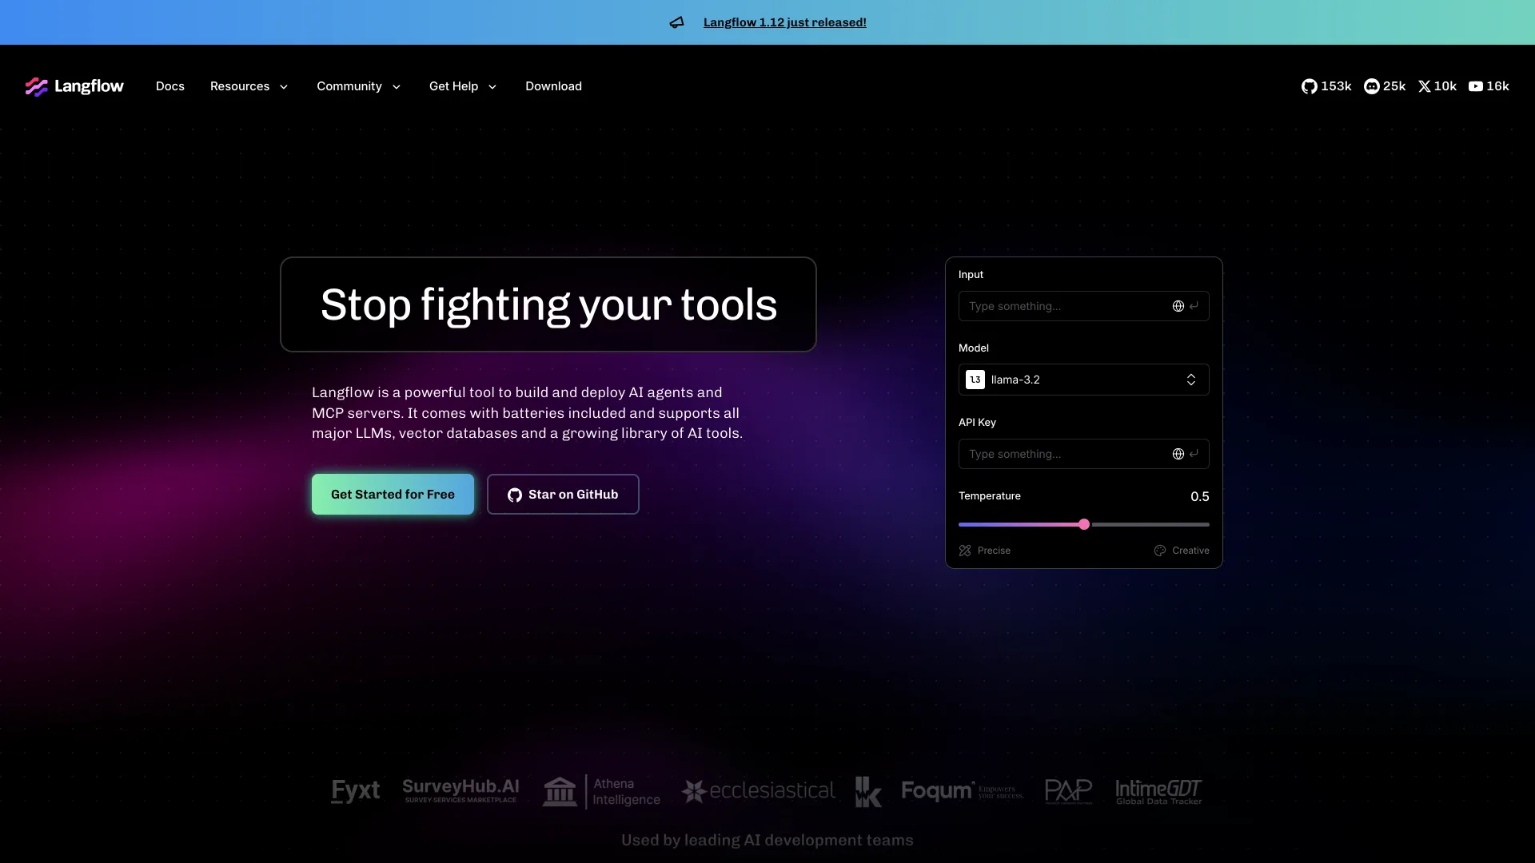Screen dimensions: 1535x863
Task: Open the Langflow 1.12 just released link
Action: point(785,22)
